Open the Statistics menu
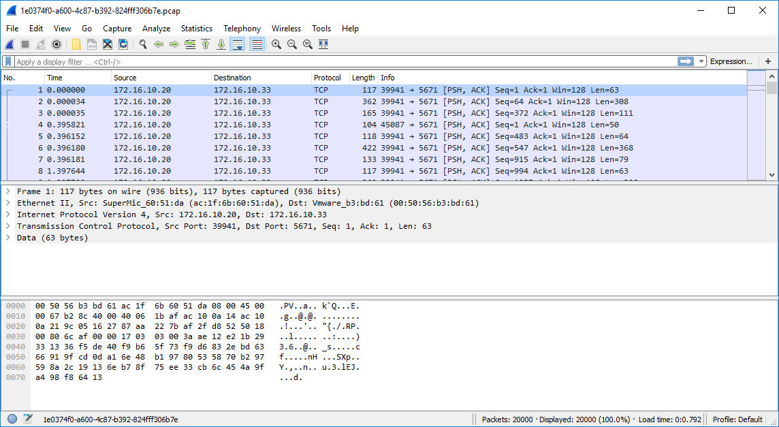This screenshot has width=779, height=427. [196, 29]
